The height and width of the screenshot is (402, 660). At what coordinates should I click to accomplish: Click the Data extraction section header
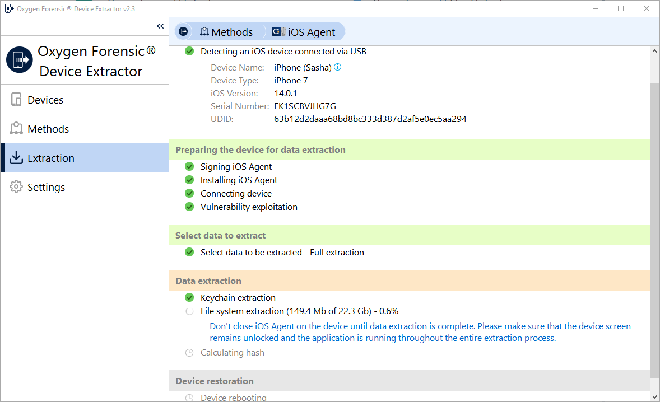tap(410, 281)
